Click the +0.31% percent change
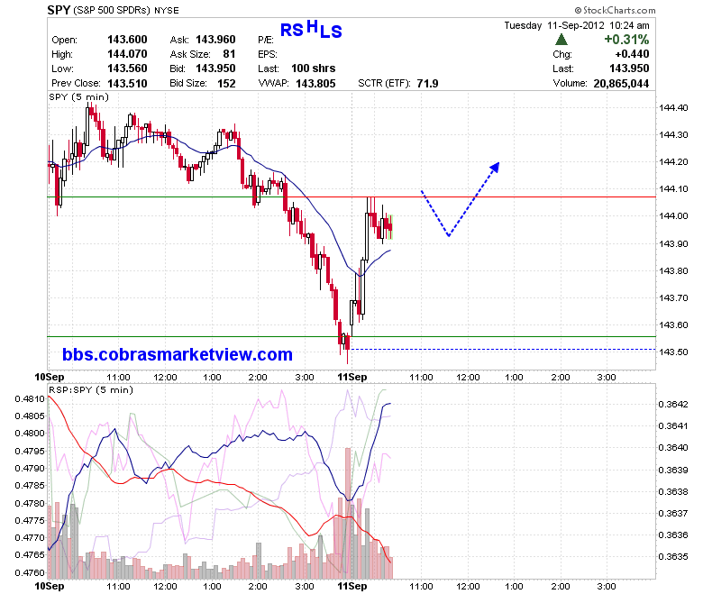 (x=626, y=40)
